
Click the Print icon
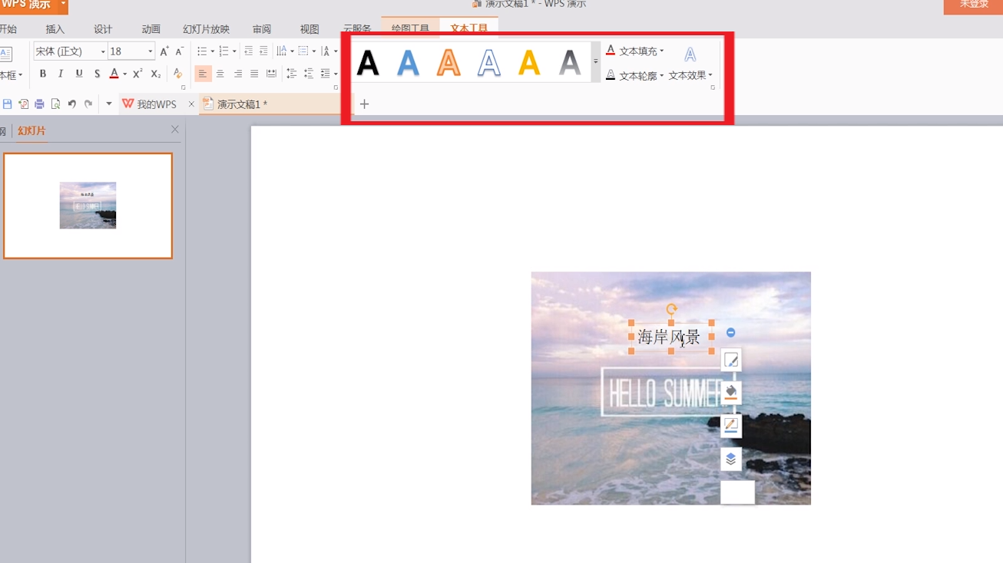[x=39, y=104]
